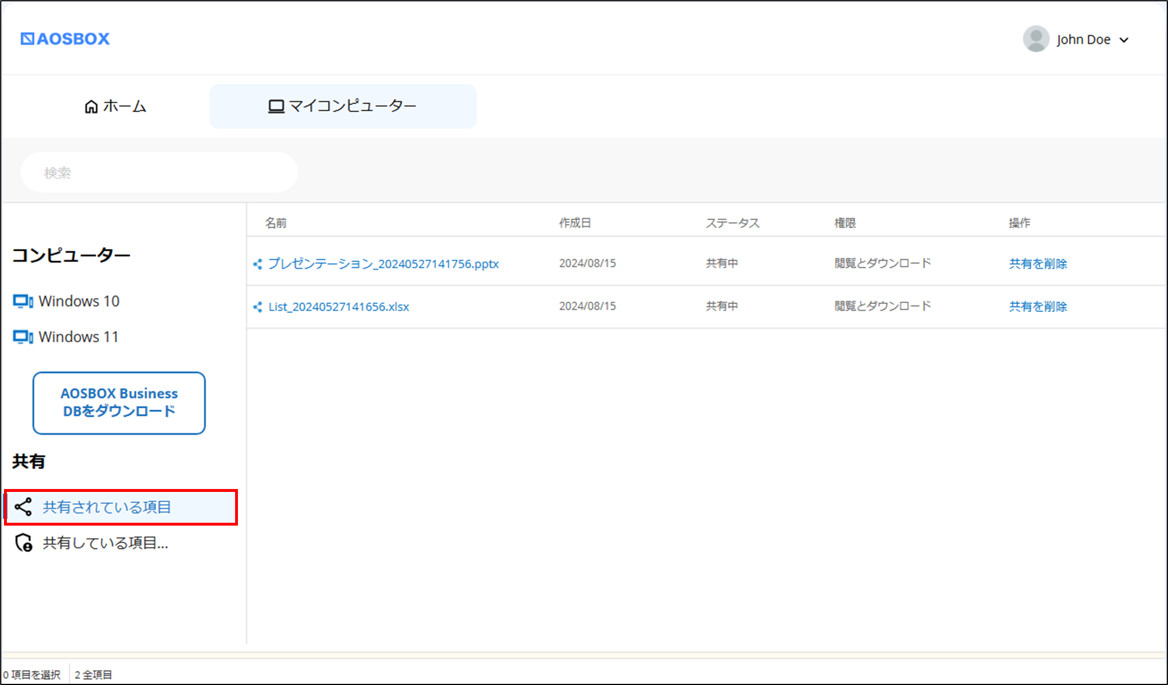Click the Windows 11 computer icon
The image size is (1168, 685).
click(x=23, y=337)
